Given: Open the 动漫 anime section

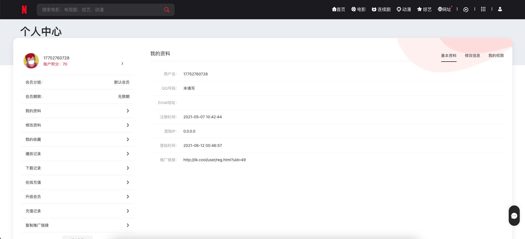Looking at the screenshot, I should point(404,9).
